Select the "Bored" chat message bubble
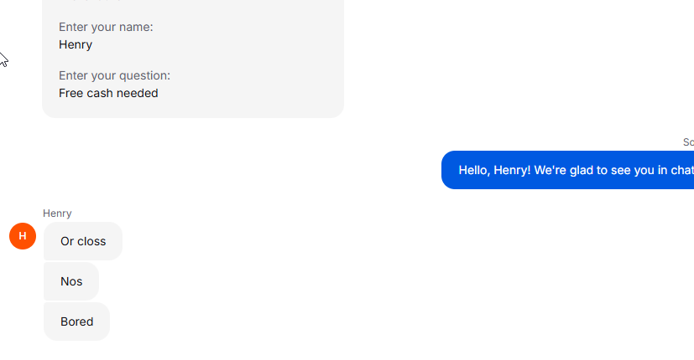Viewport: 694px width, 360px height. 76,321
